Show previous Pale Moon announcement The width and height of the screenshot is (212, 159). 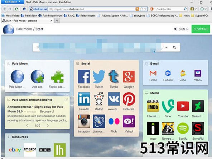27,125
